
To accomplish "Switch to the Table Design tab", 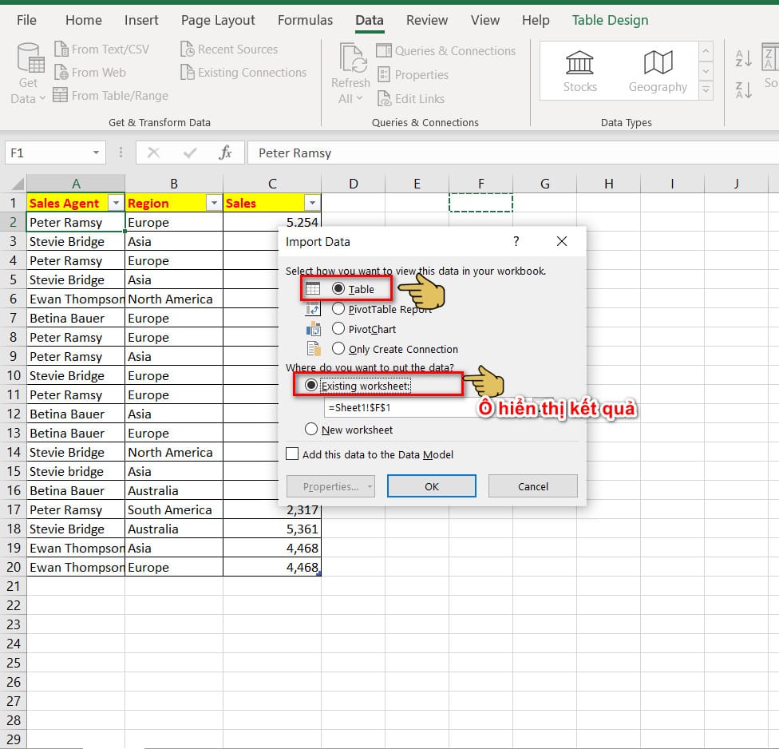I will pyautogui.click(x=610, y=20).
